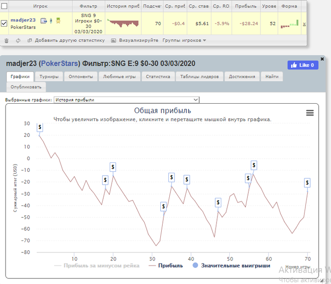The height and width of the screenshot is (284, 331).
Task: Switch to the Турниры tab
Action: [49, 77]
